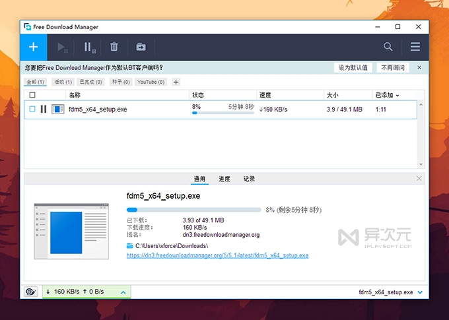Open the dn3.freedownloadmanager.org download link
449x320 pixels.
(x=217, y=255)
